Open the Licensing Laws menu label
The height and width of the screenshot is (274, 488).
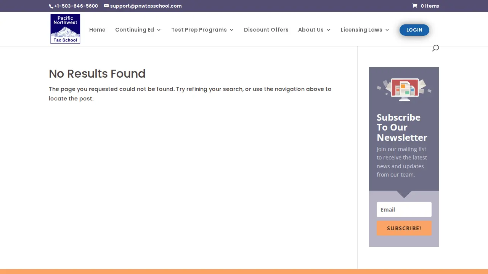361,30
